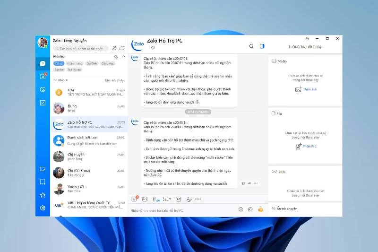
Task: Open the Chị Huyền conversation
Action: (x=89, y=156)
